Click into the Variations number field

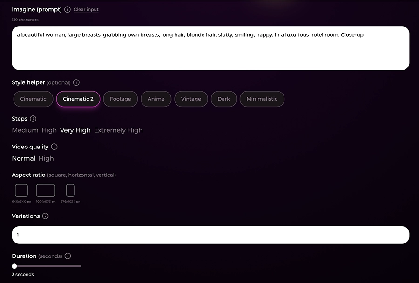pos(210,235)
